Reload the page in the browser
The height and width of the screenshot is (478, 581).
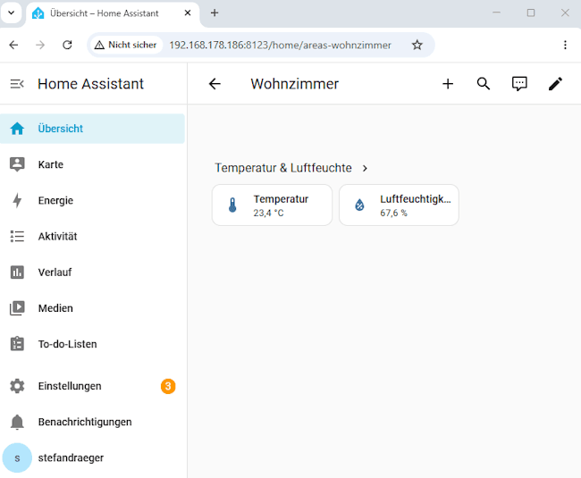[x=67, y=45]
